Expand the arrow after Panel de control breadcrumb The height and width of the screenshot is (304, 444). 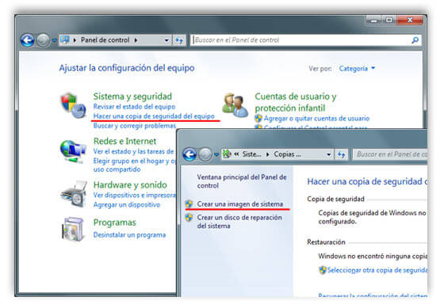(x=136, y=40)
